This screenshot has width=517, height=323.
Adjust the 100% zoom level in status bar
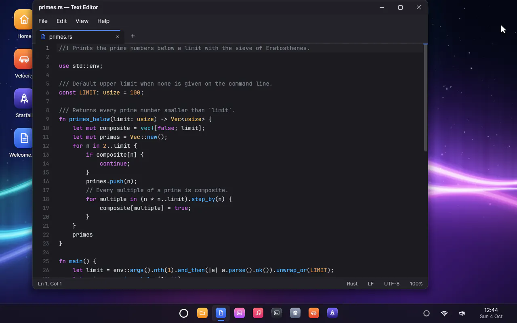point(416,284)
